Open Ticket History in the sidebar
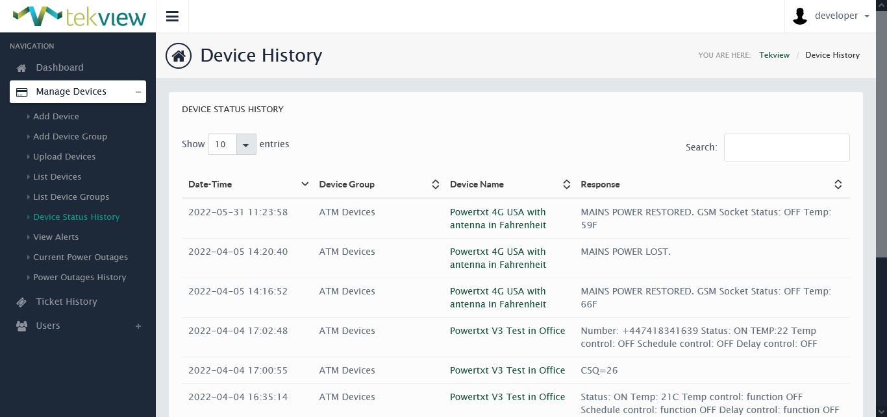Viewport: 887px width, 417px height. pos(66,302)
